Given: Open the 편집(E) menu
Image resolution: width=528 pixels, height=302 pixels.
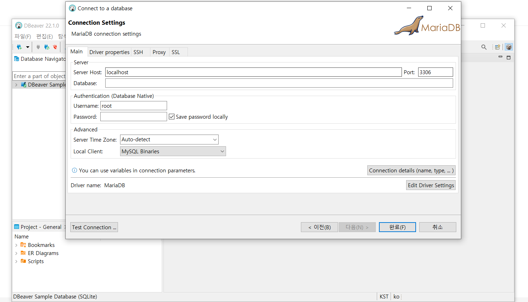Looking at the screenshot, I should [45, 36].
